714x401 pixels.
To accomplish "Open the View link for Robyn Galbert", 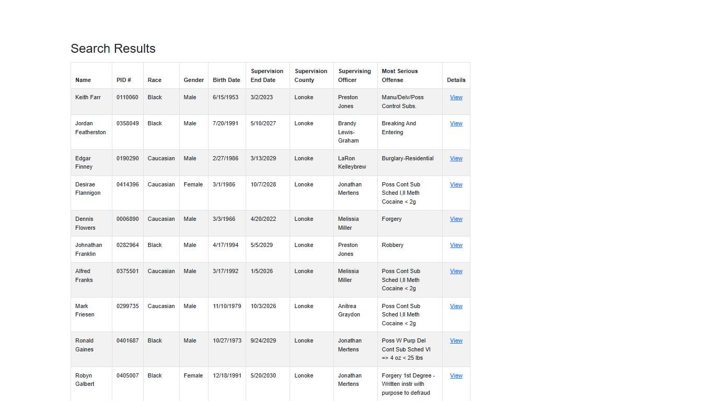I will click(456, 376).
